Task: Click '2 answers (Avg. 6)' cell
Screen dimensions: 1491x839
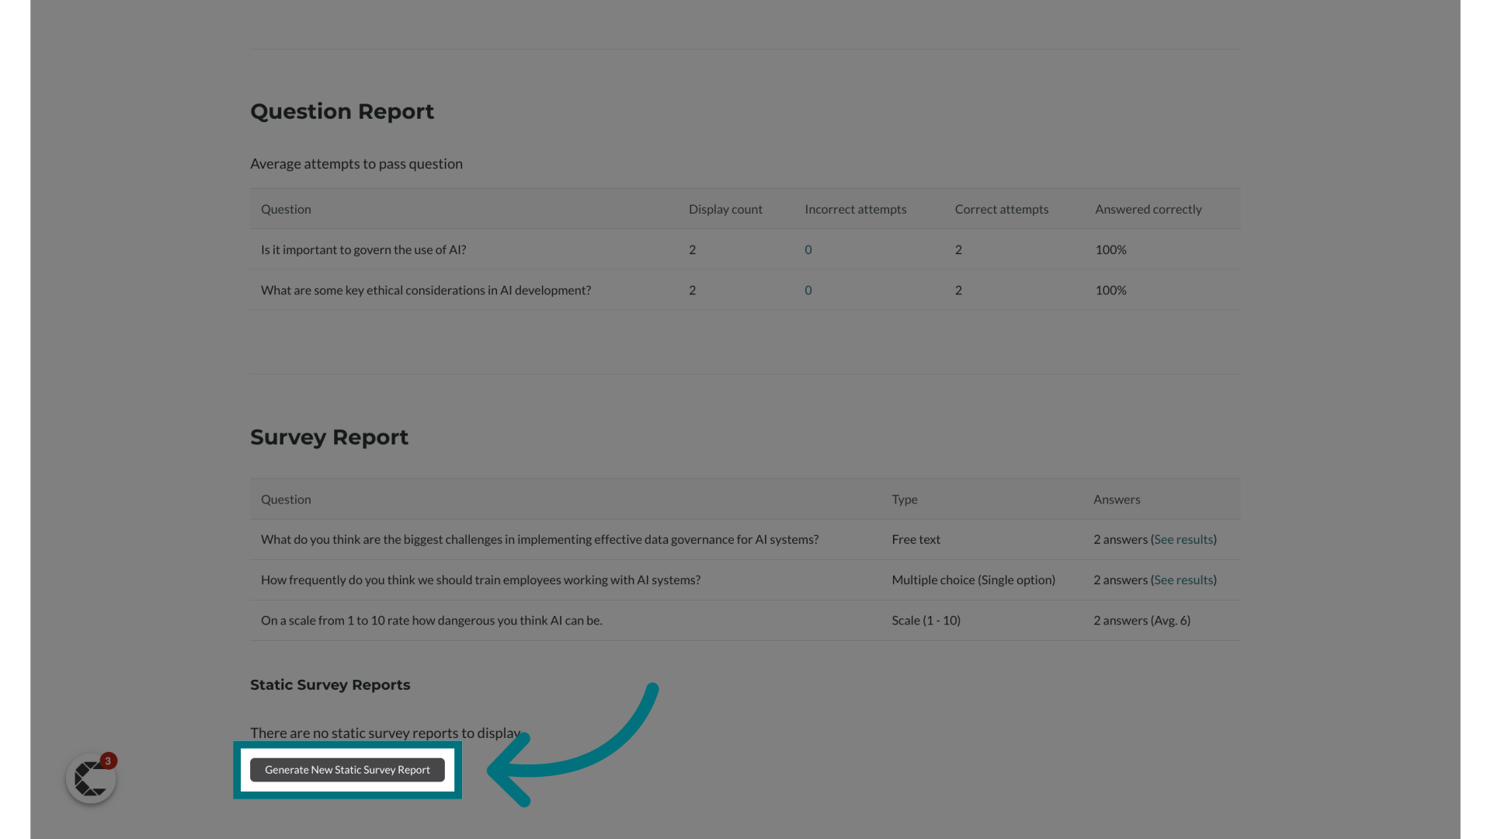Action: coord(1142,620)
